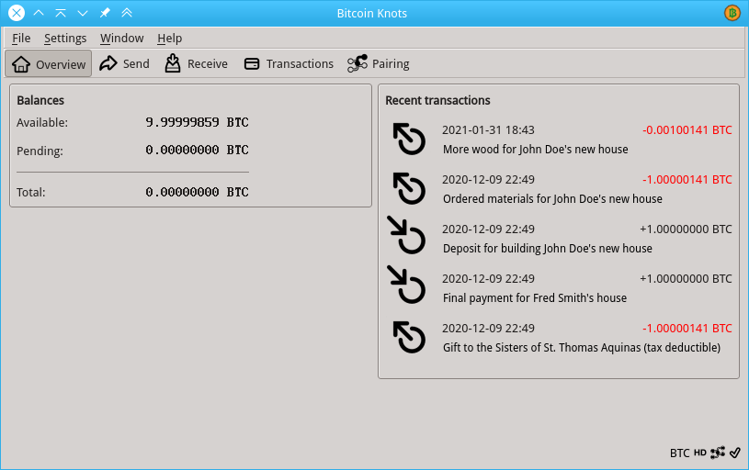The width and height of the screenshot is (749, 470).
Task: Click the Send arrow toolbar icon
Action: pos(108,64)
